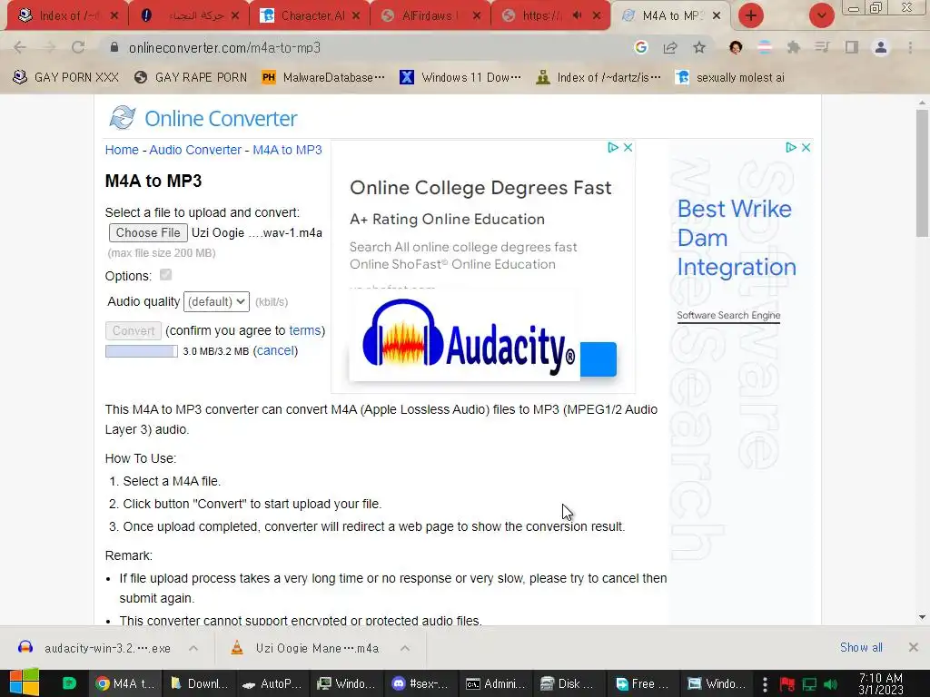Close the downloads bar

(914, 647)
